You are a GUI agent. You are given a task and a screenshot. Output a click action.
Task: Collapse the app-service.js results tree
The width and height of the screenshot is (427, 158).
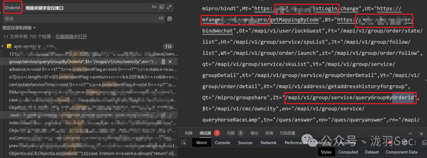click(x=3, y=47)
